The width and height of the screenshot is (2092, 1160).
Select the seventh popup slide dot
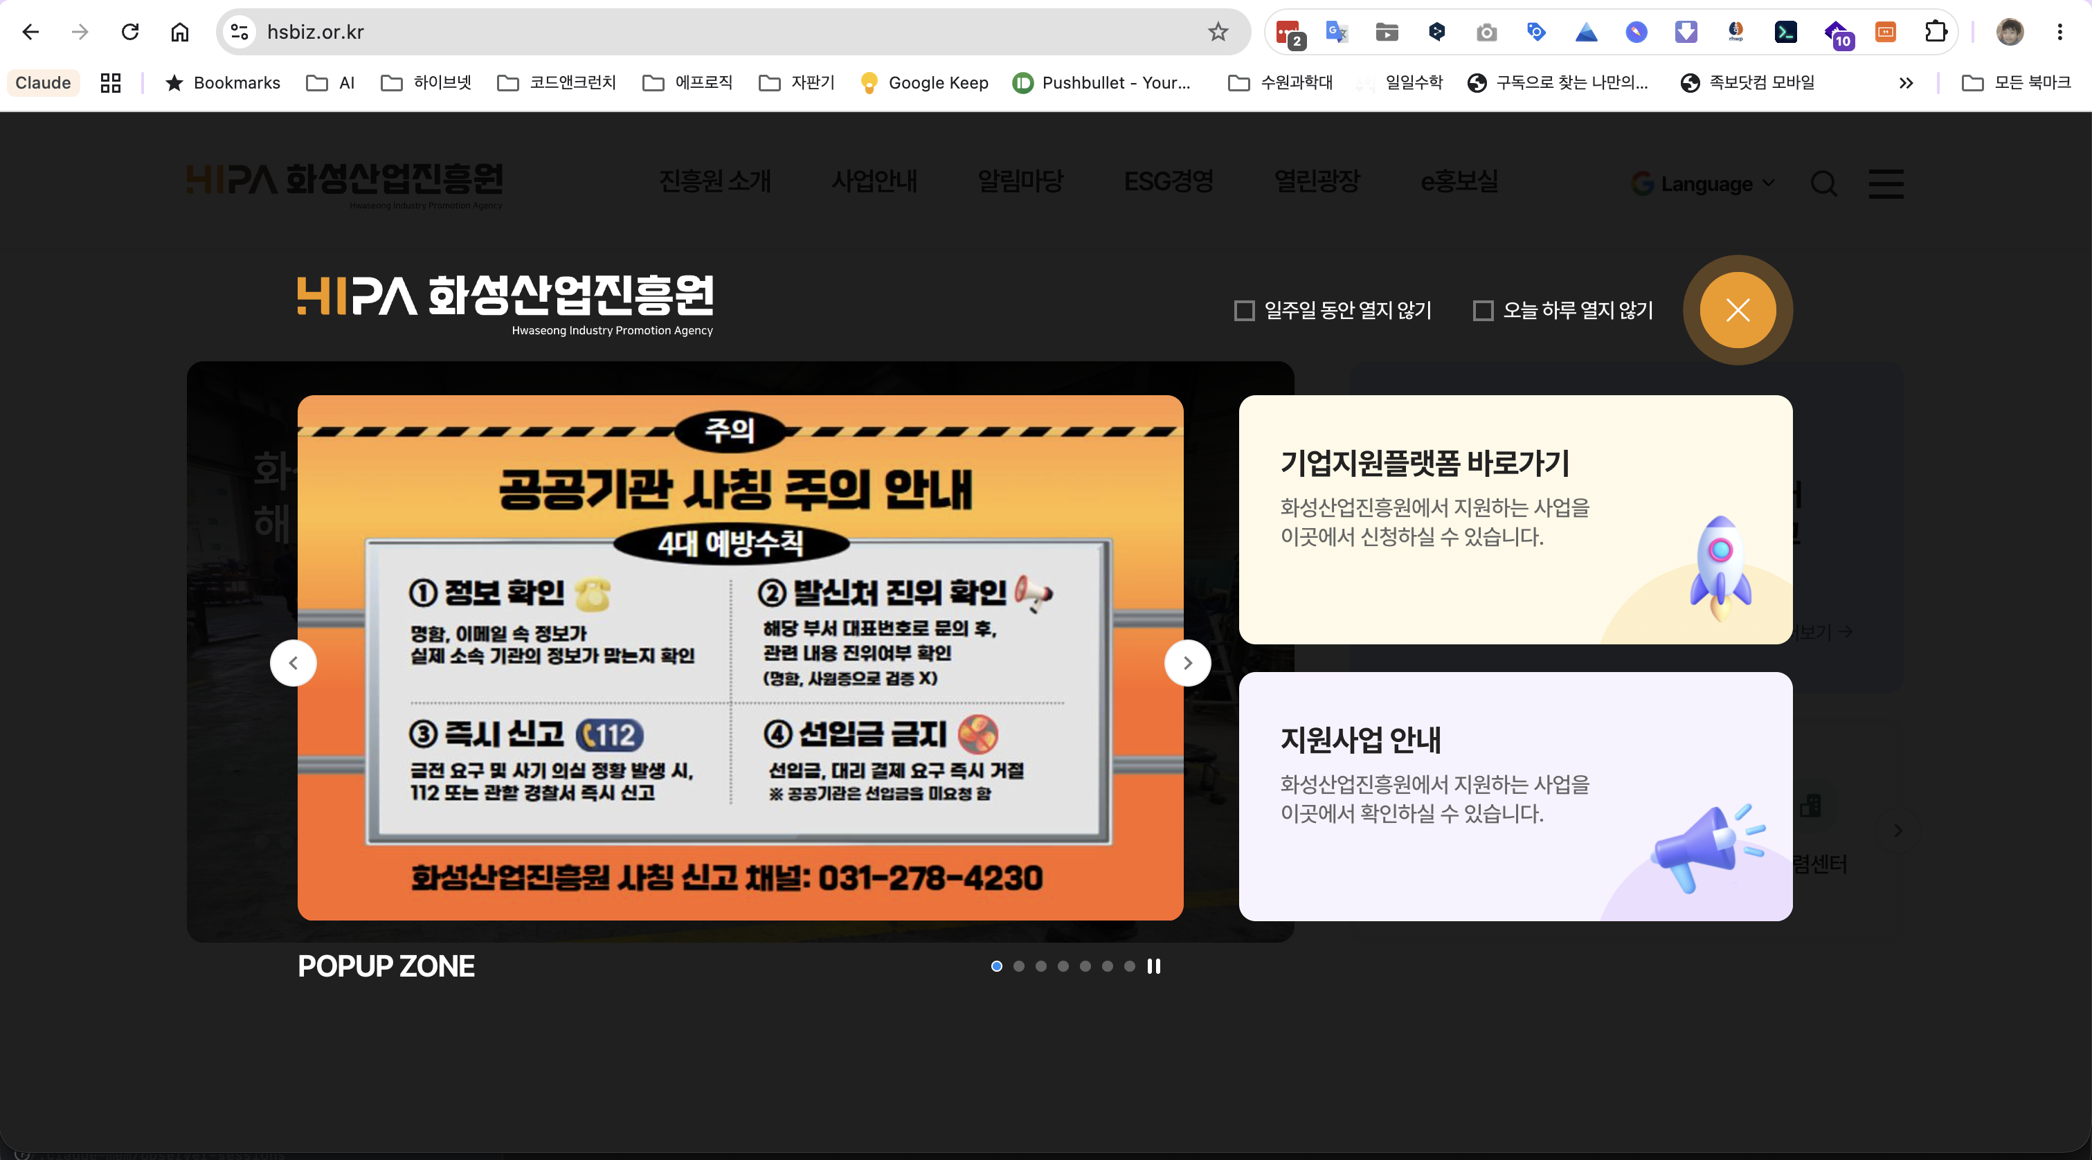(x=1129, y=966)
